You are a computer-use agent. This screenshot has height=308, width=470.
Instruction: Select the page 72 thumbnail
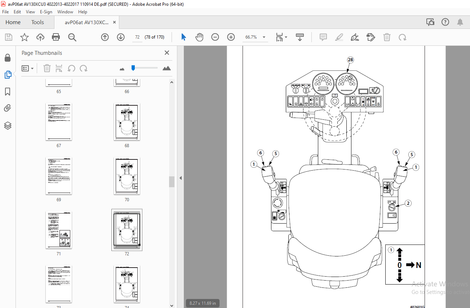point(127,230)
